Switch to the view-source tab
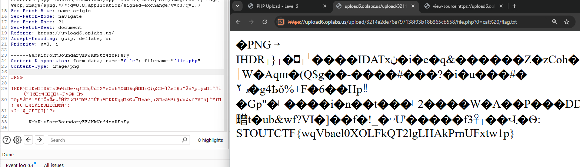The height and width of the screenshot is (167, 580). click(x=463, y=6)
